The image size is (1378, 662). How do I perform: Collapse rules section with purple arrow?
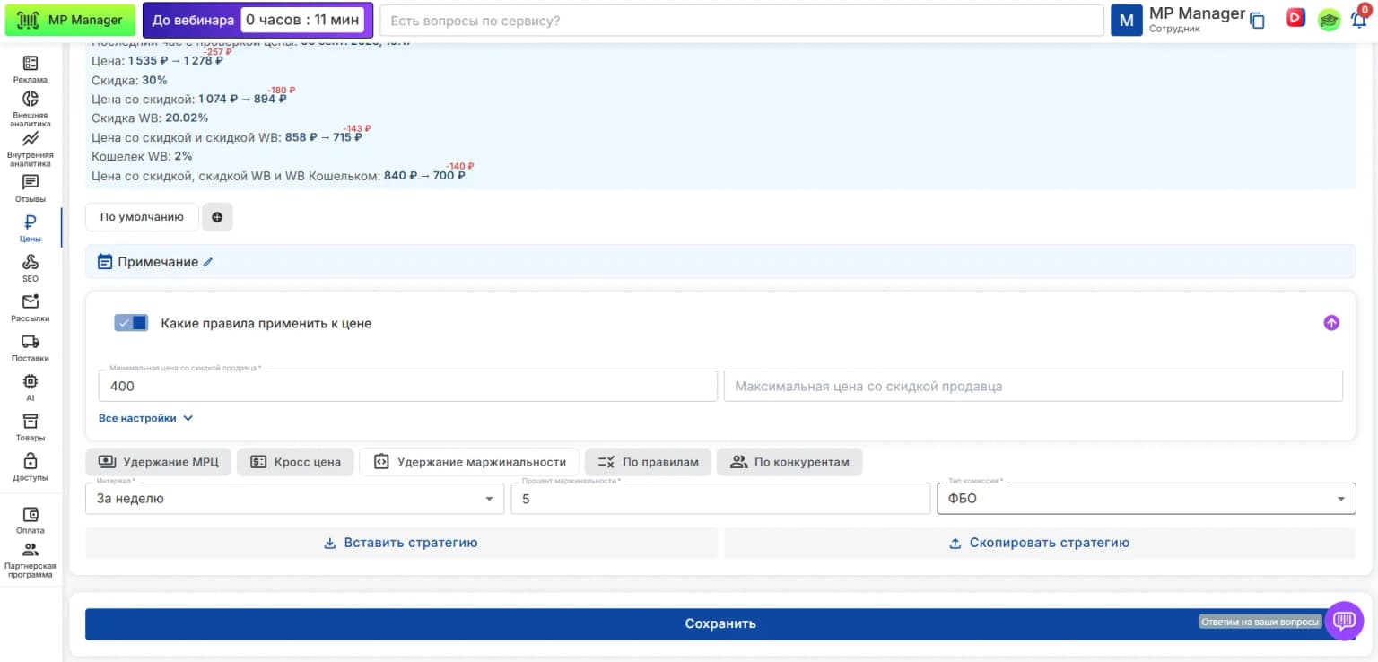pos(1331,323)
